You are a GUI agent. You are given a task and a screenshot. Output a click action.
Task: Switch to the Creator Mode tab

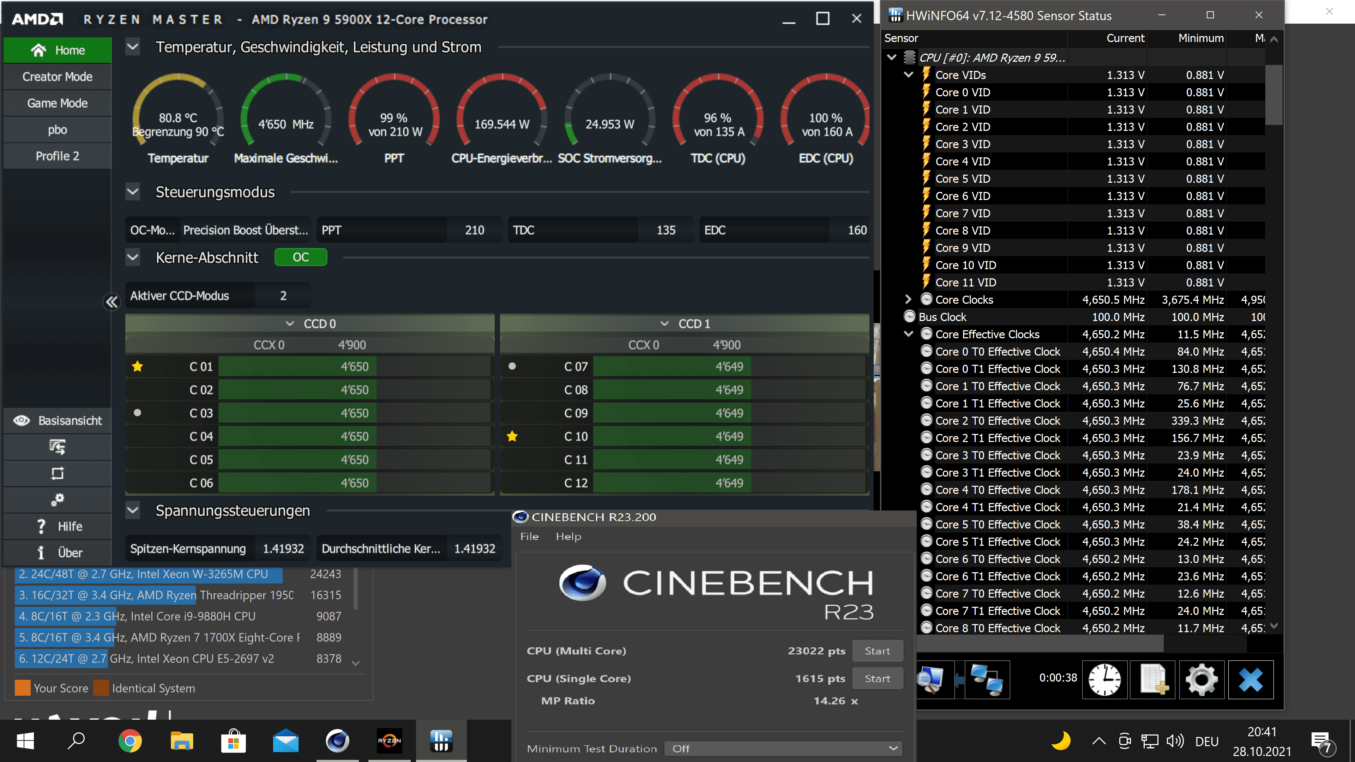click(x=57, y=77)
